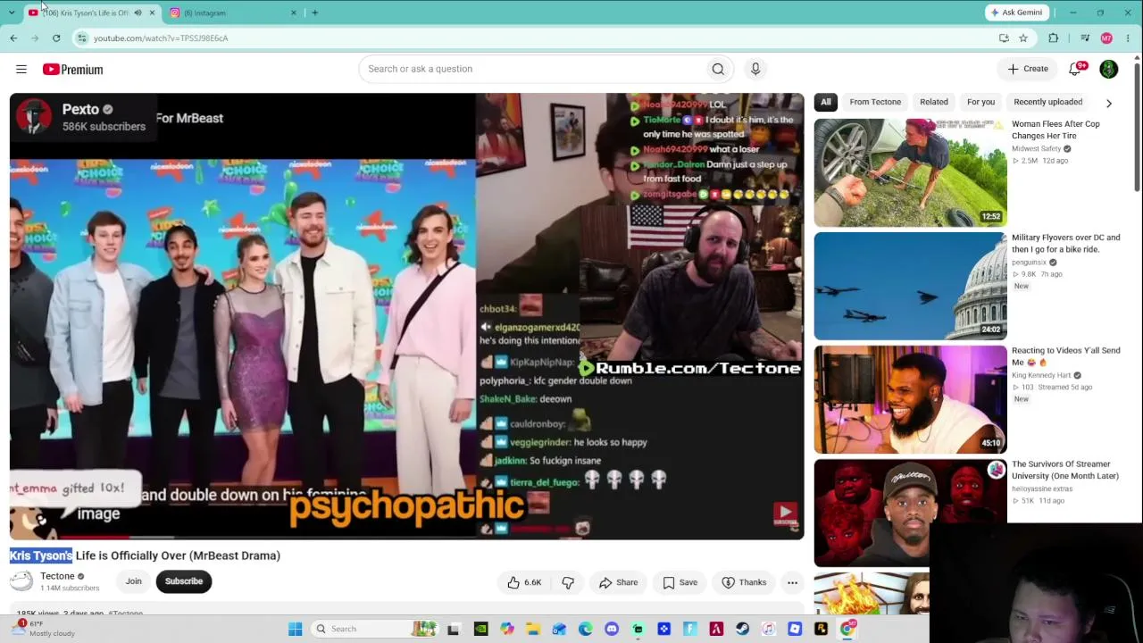Viewport: 1143px width, 643px height.
Task: Open the weather widget
Action: click(x=43, y=629)
